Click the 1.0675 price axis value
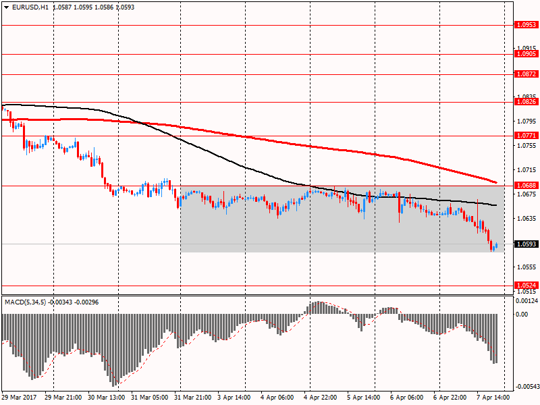Image resolution: width=540 pixels, height=405 pixels. click(x=527, y=194)
